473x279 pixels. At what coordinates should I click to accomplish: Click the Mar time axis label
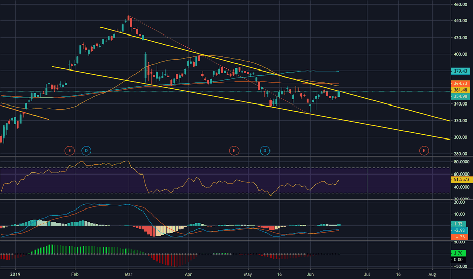[x=129, y=274]
